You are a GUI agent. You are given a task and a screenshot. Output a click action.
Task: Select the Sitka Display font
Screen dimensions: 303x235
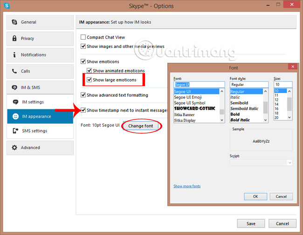tap(197, 120)
